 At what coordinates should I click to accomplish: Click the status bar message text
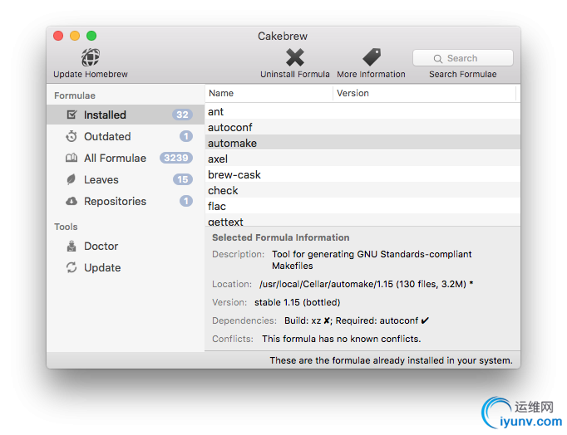[391, 360]
